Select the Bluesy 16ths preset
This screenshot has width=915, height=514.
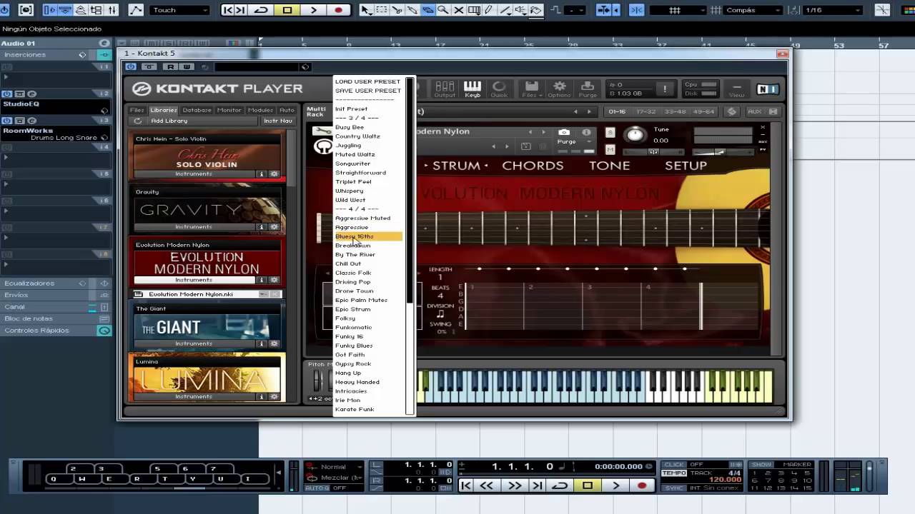[369, 236]
